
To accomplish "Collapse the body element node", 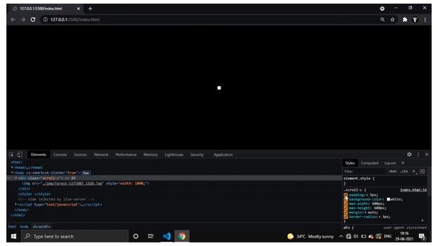I will point(12,173).
